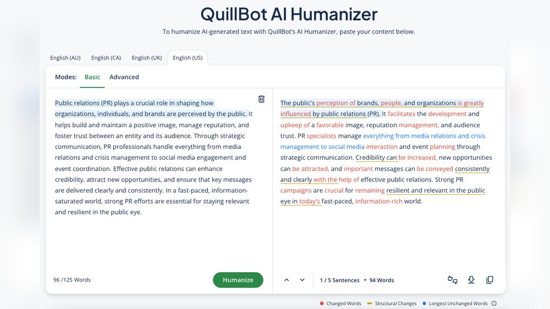This screenshot has width=550, height=309.
Task: Click the changed word 'perception of' in output
Action: [335, 103]
